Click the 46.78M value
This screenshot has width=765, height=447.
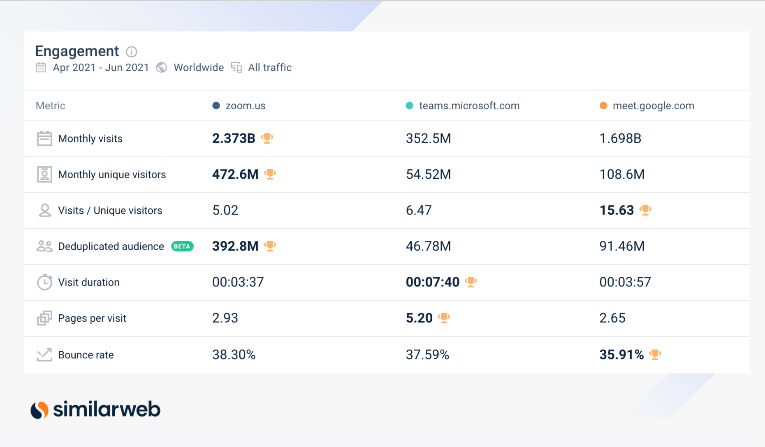point(429,246)
